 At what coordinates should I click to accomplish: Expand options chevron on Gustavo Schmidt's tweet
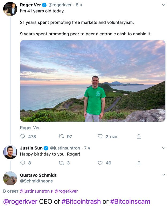tap(163, 175)
